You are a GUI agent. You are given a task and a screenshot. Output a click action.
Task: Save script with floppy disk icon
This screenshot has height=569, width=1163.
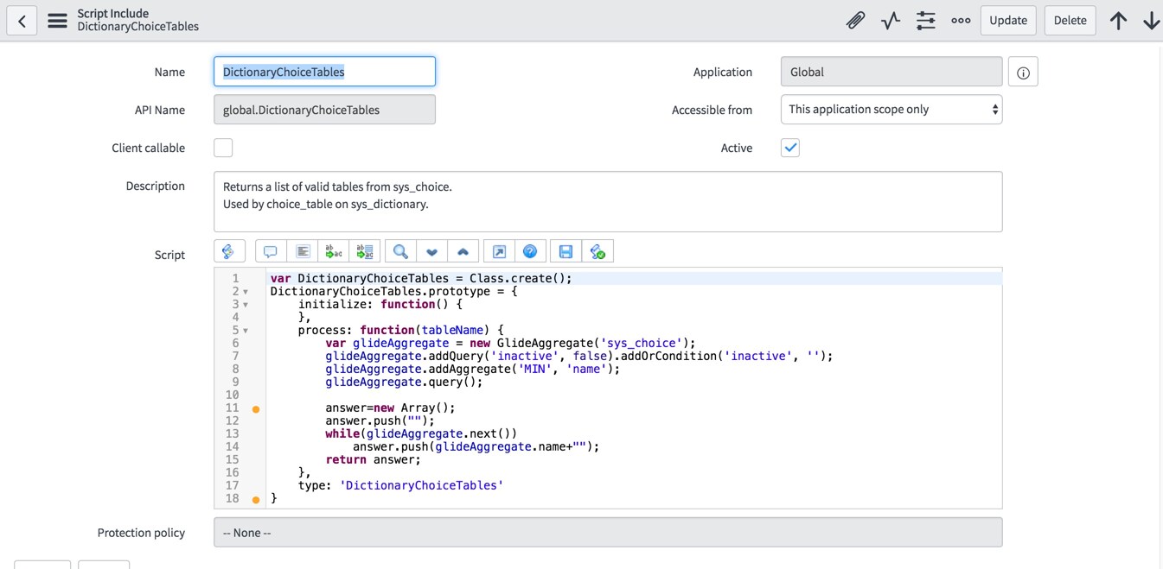tap(566, 251)
